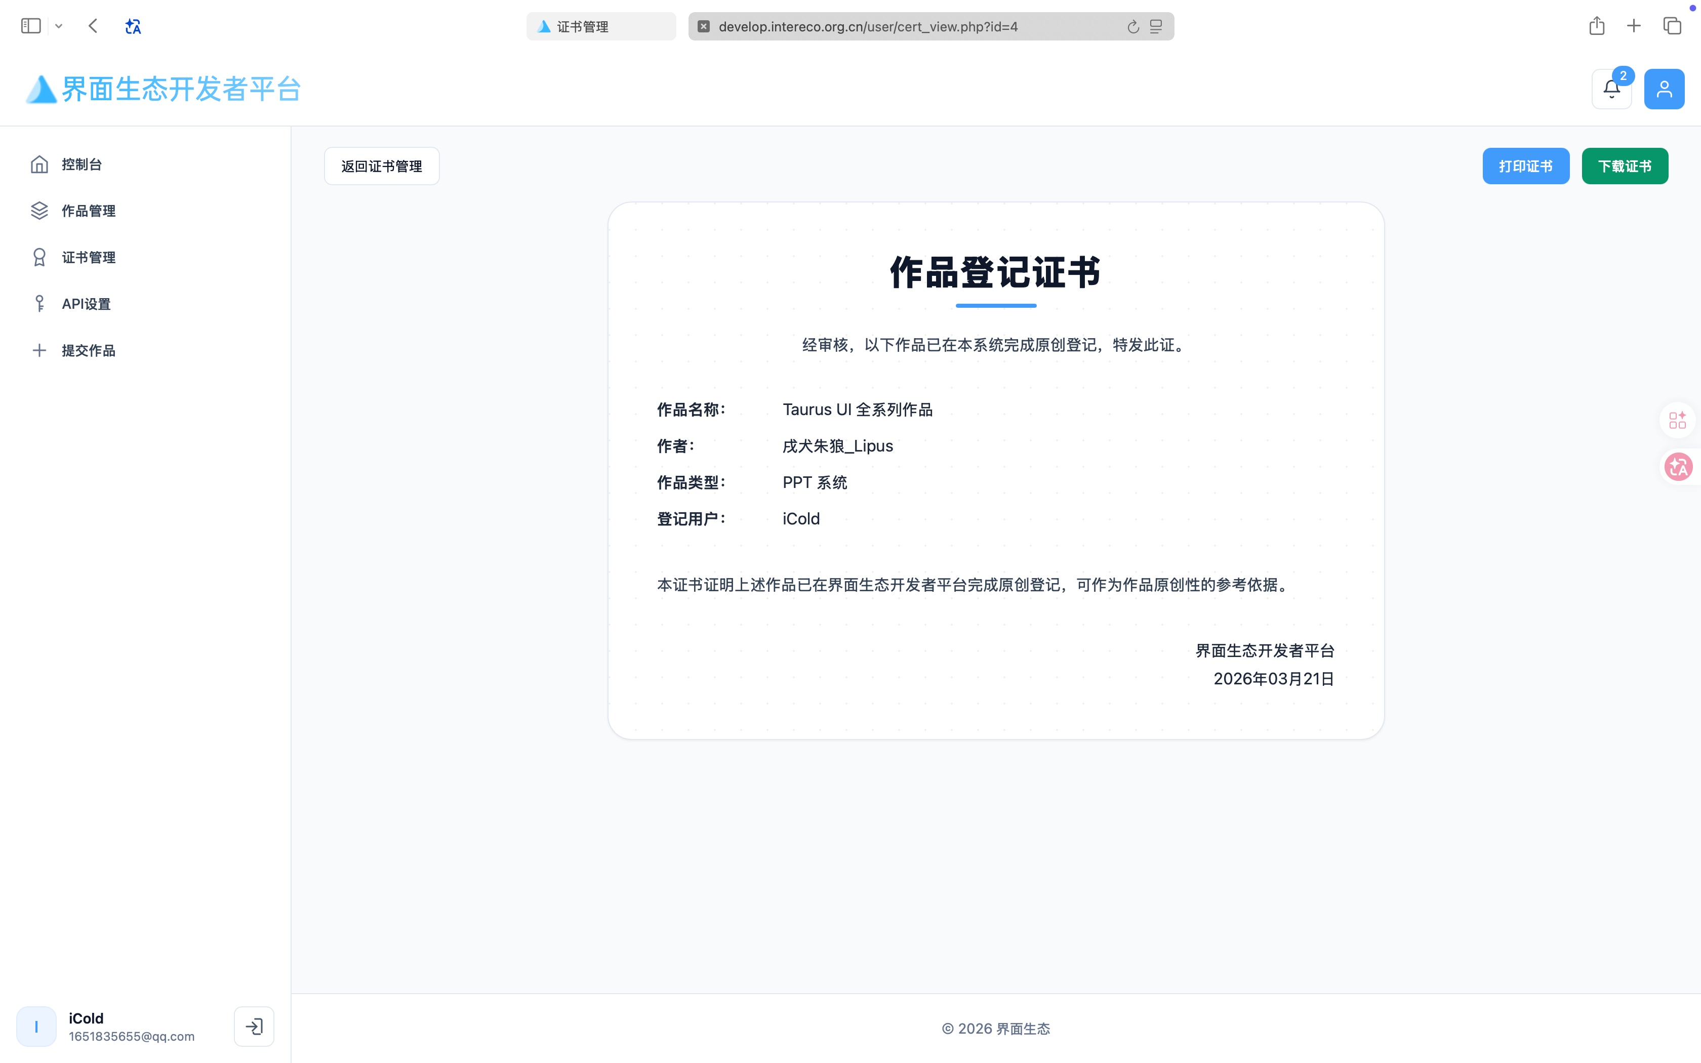
Task: Click the issuer signature 界面生态开发者平台
Action: click(1265, 650)
